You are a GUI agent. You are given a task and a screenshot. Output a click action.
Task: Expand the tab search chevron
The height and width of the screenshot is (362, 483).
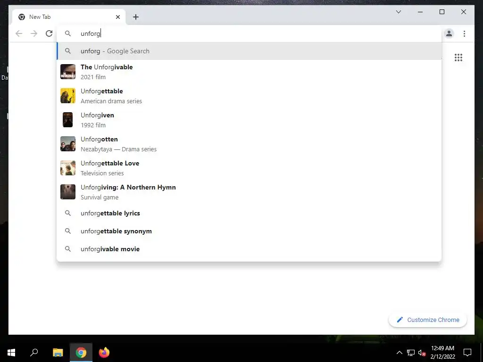398,12
